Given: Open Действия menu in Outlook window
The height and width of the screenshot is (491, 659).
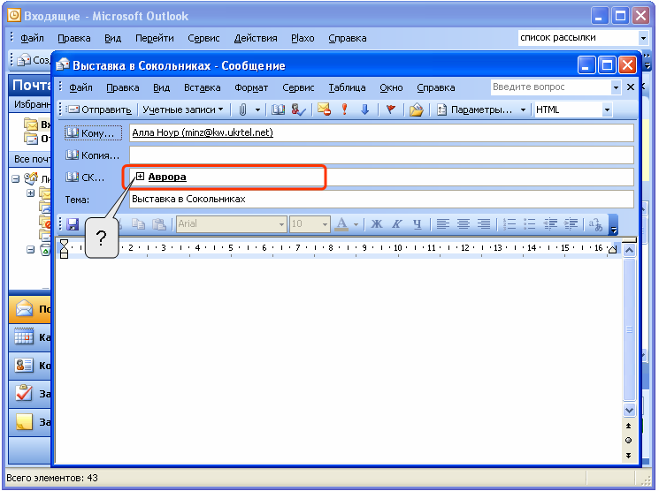Looking at the screenshot, I should [256, 38].
